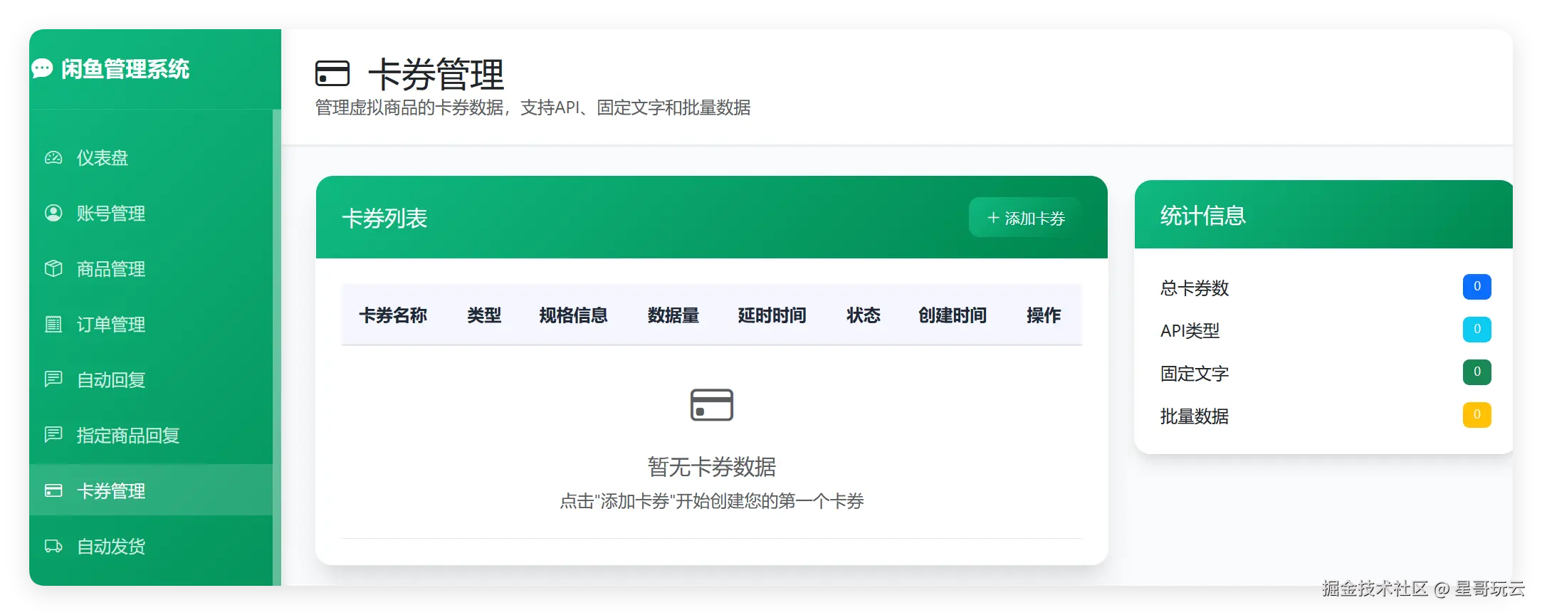
Task: Click the 添加卡券 button
Action: pyautogui.click(x=1026, y=218)
